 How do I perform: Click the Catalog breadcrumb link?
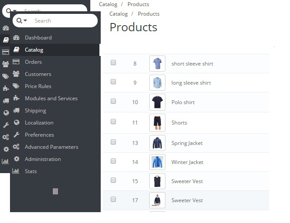tap(119, 14)
